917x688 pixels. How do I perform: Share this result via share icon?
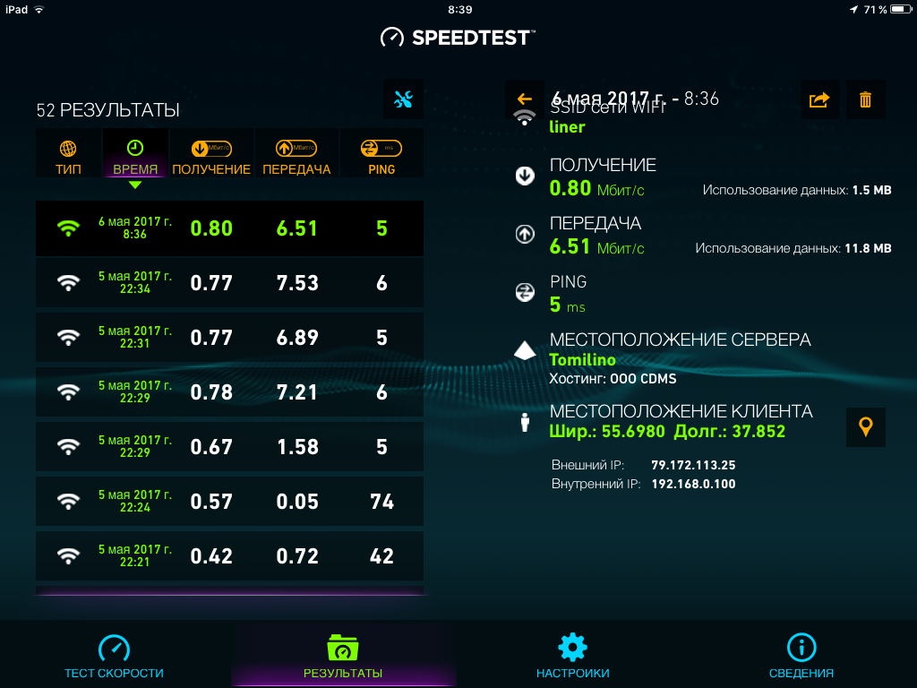[819, 100]
